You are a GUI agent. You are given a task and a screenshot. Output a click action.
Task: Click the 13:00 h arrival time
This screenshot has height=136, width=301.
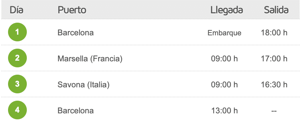click(224, 111)
